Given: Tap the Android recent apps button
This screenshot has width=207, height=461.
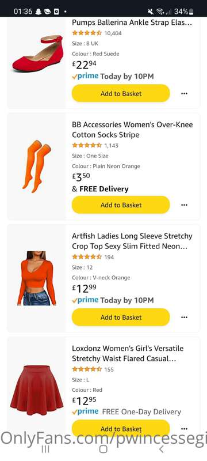Looking at the screenshot, I should [45, 449].
